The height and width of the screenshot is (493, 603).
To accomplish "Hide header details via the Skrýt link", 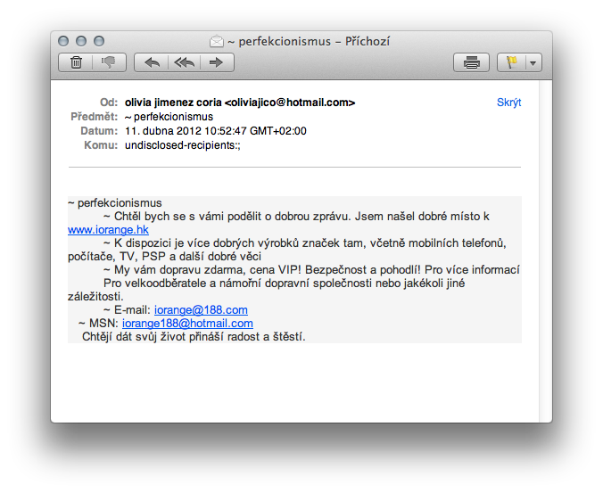I will (508, 103).
